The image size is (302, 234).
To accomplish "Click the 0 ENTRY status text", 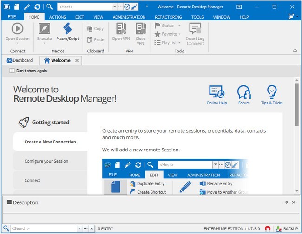I will pyautogui.click(x=105, y=229).
